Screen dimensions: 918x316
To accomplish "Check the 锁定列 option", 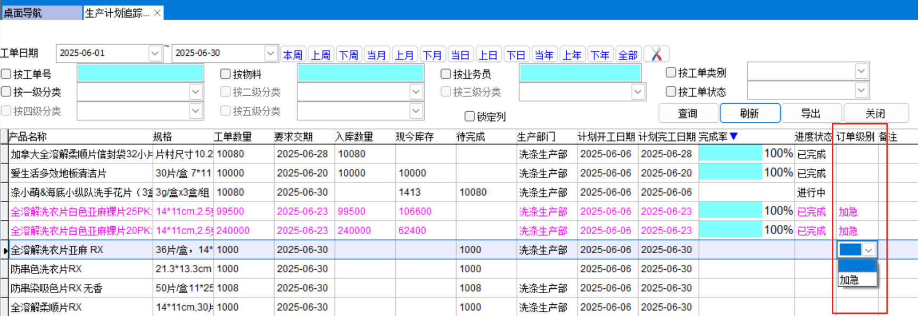I will tap(469, 116).
